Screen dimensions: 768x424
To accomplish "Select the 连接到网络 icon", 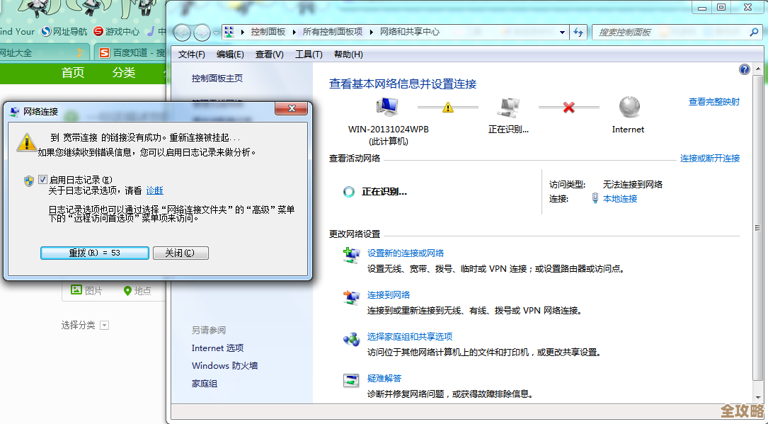I will point(352,297).
